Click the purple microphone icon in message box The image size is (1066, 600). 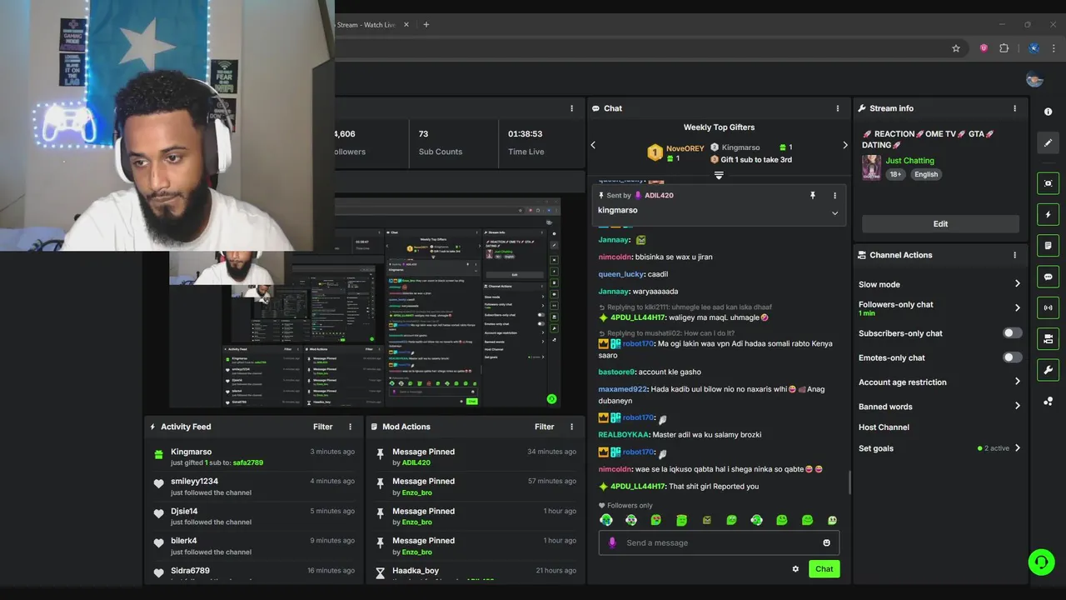click(x=612, y=542)
